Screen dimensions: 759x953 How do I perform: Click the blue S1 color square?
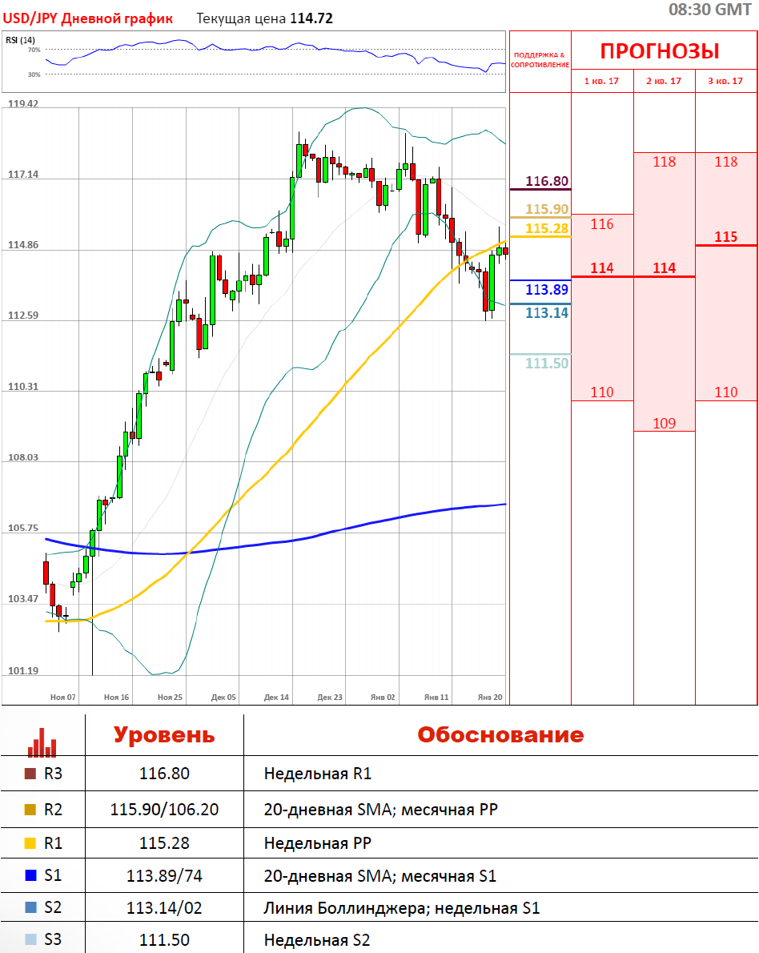(x=30, y=875)
